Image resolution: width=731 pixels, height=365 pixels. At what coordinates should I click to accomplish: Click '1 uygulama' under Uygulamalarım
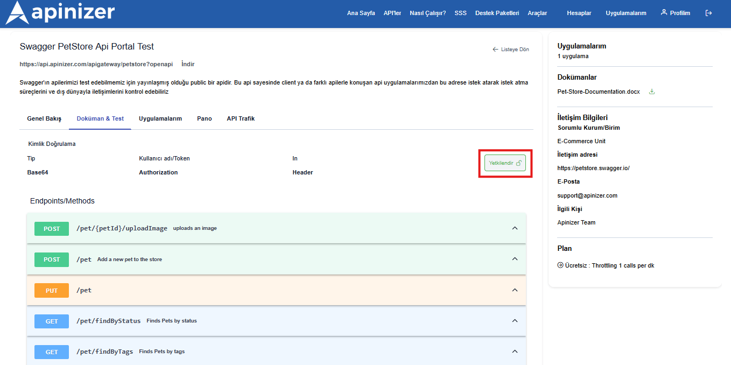point(573,56)
